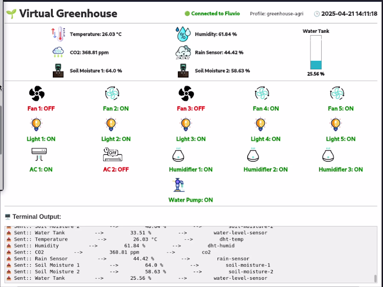Image resolution: width=383 pixels, height=287 pixels.
Task: Click the terminal output scrollbar thumb
Action: pos(375,278)
